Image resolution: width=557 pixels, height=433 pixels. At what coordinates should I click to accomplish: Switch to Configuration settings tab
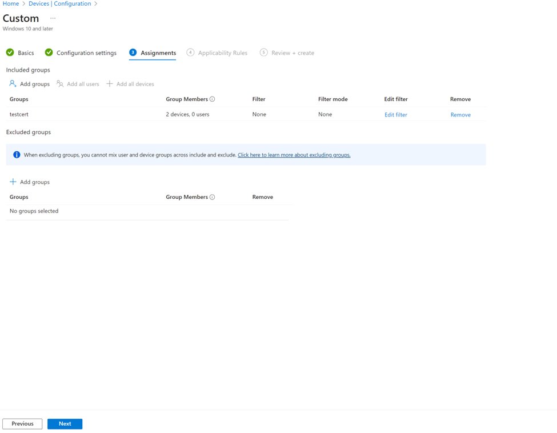(81, 53)
